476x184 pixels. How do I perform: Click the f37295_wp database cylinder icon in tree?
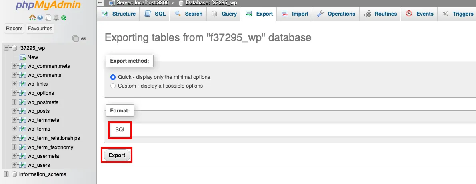[x=14, y=48]
